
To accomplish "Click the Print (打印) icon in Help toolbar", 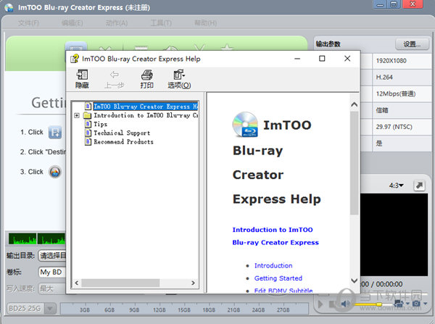I will (146, 79).
